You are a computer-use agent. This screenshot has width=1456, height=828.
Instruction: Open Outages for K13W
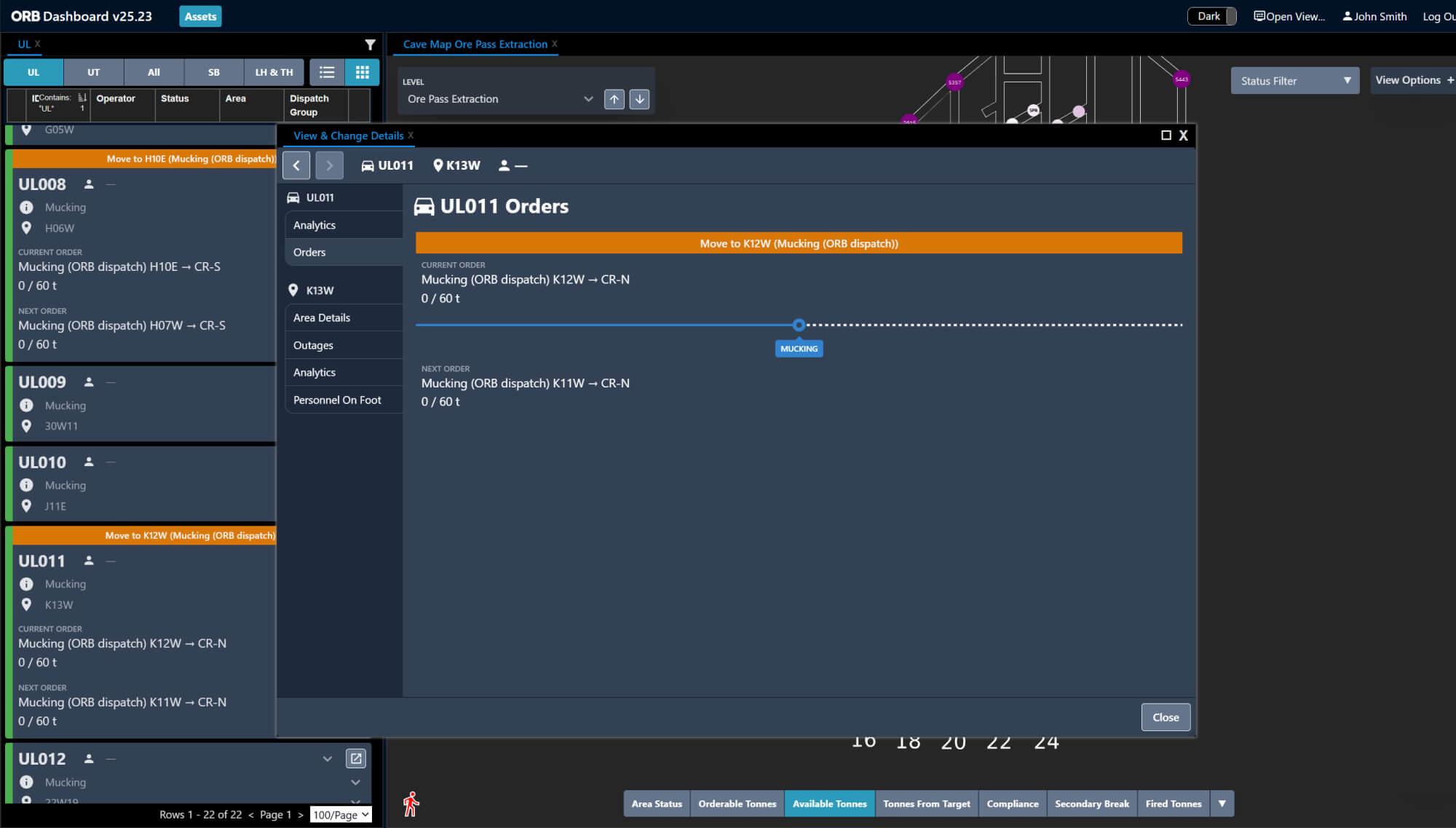point(344,345)
